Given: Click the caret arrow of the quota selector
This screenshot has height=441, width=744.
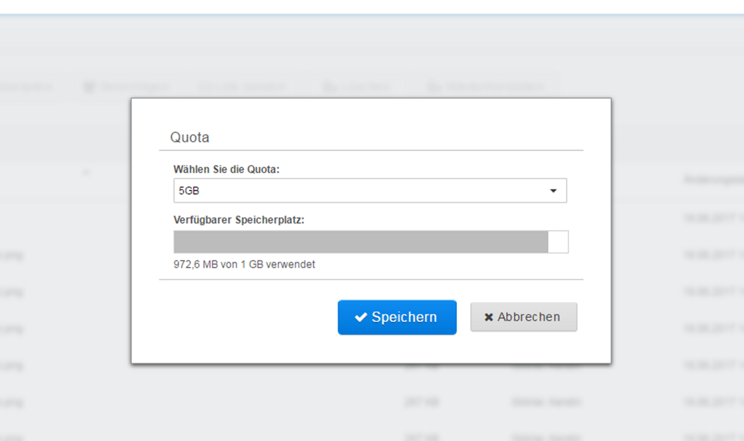Looking at the screenshot, I should (x=553, y=191).
